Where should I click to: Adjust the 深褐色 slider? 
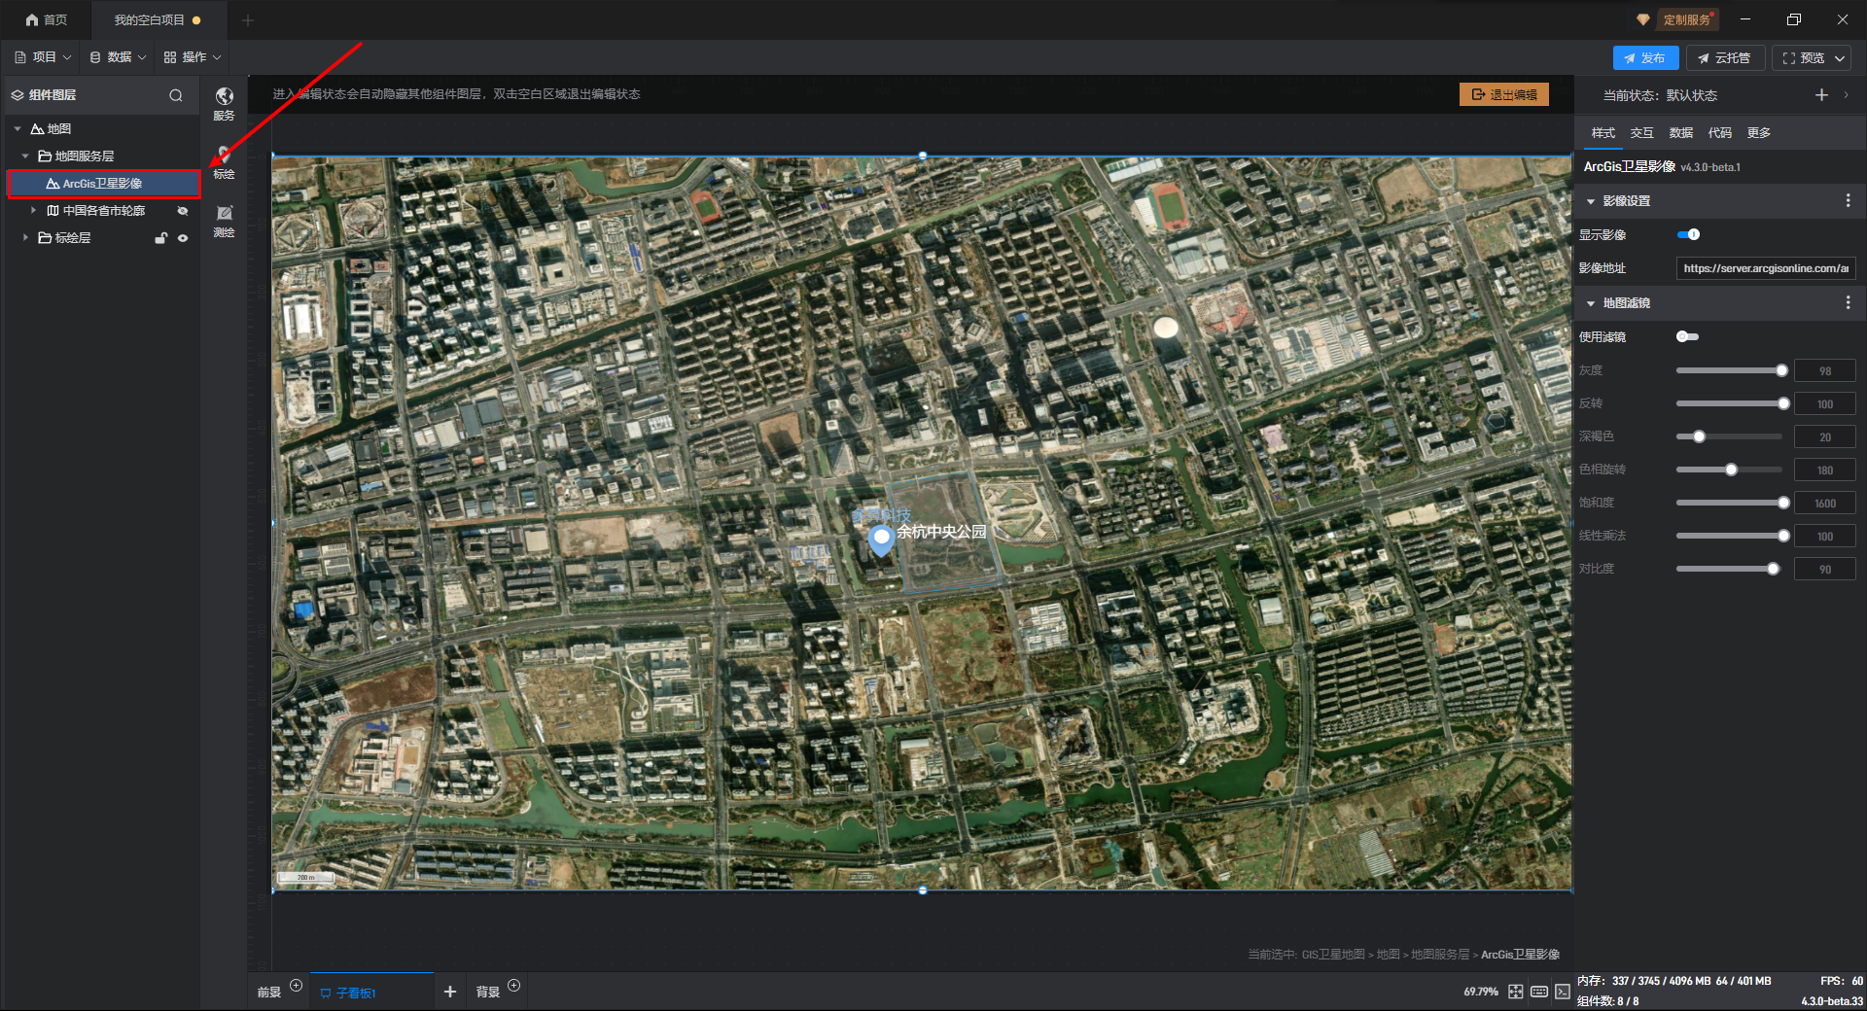coord(1730,436)
